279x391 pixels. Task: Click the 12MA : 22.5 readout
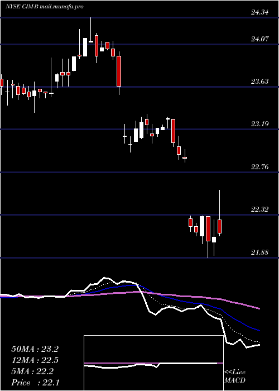tap(35, 360)
